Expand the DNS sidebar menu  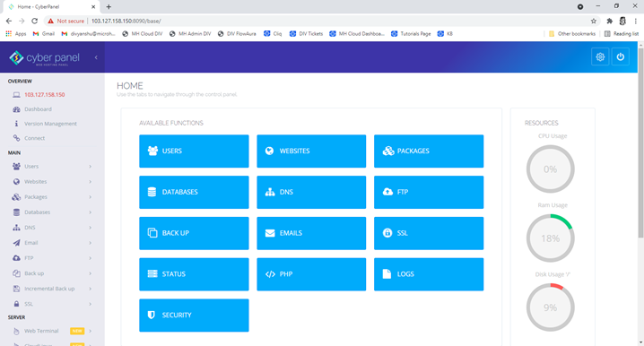52,228
